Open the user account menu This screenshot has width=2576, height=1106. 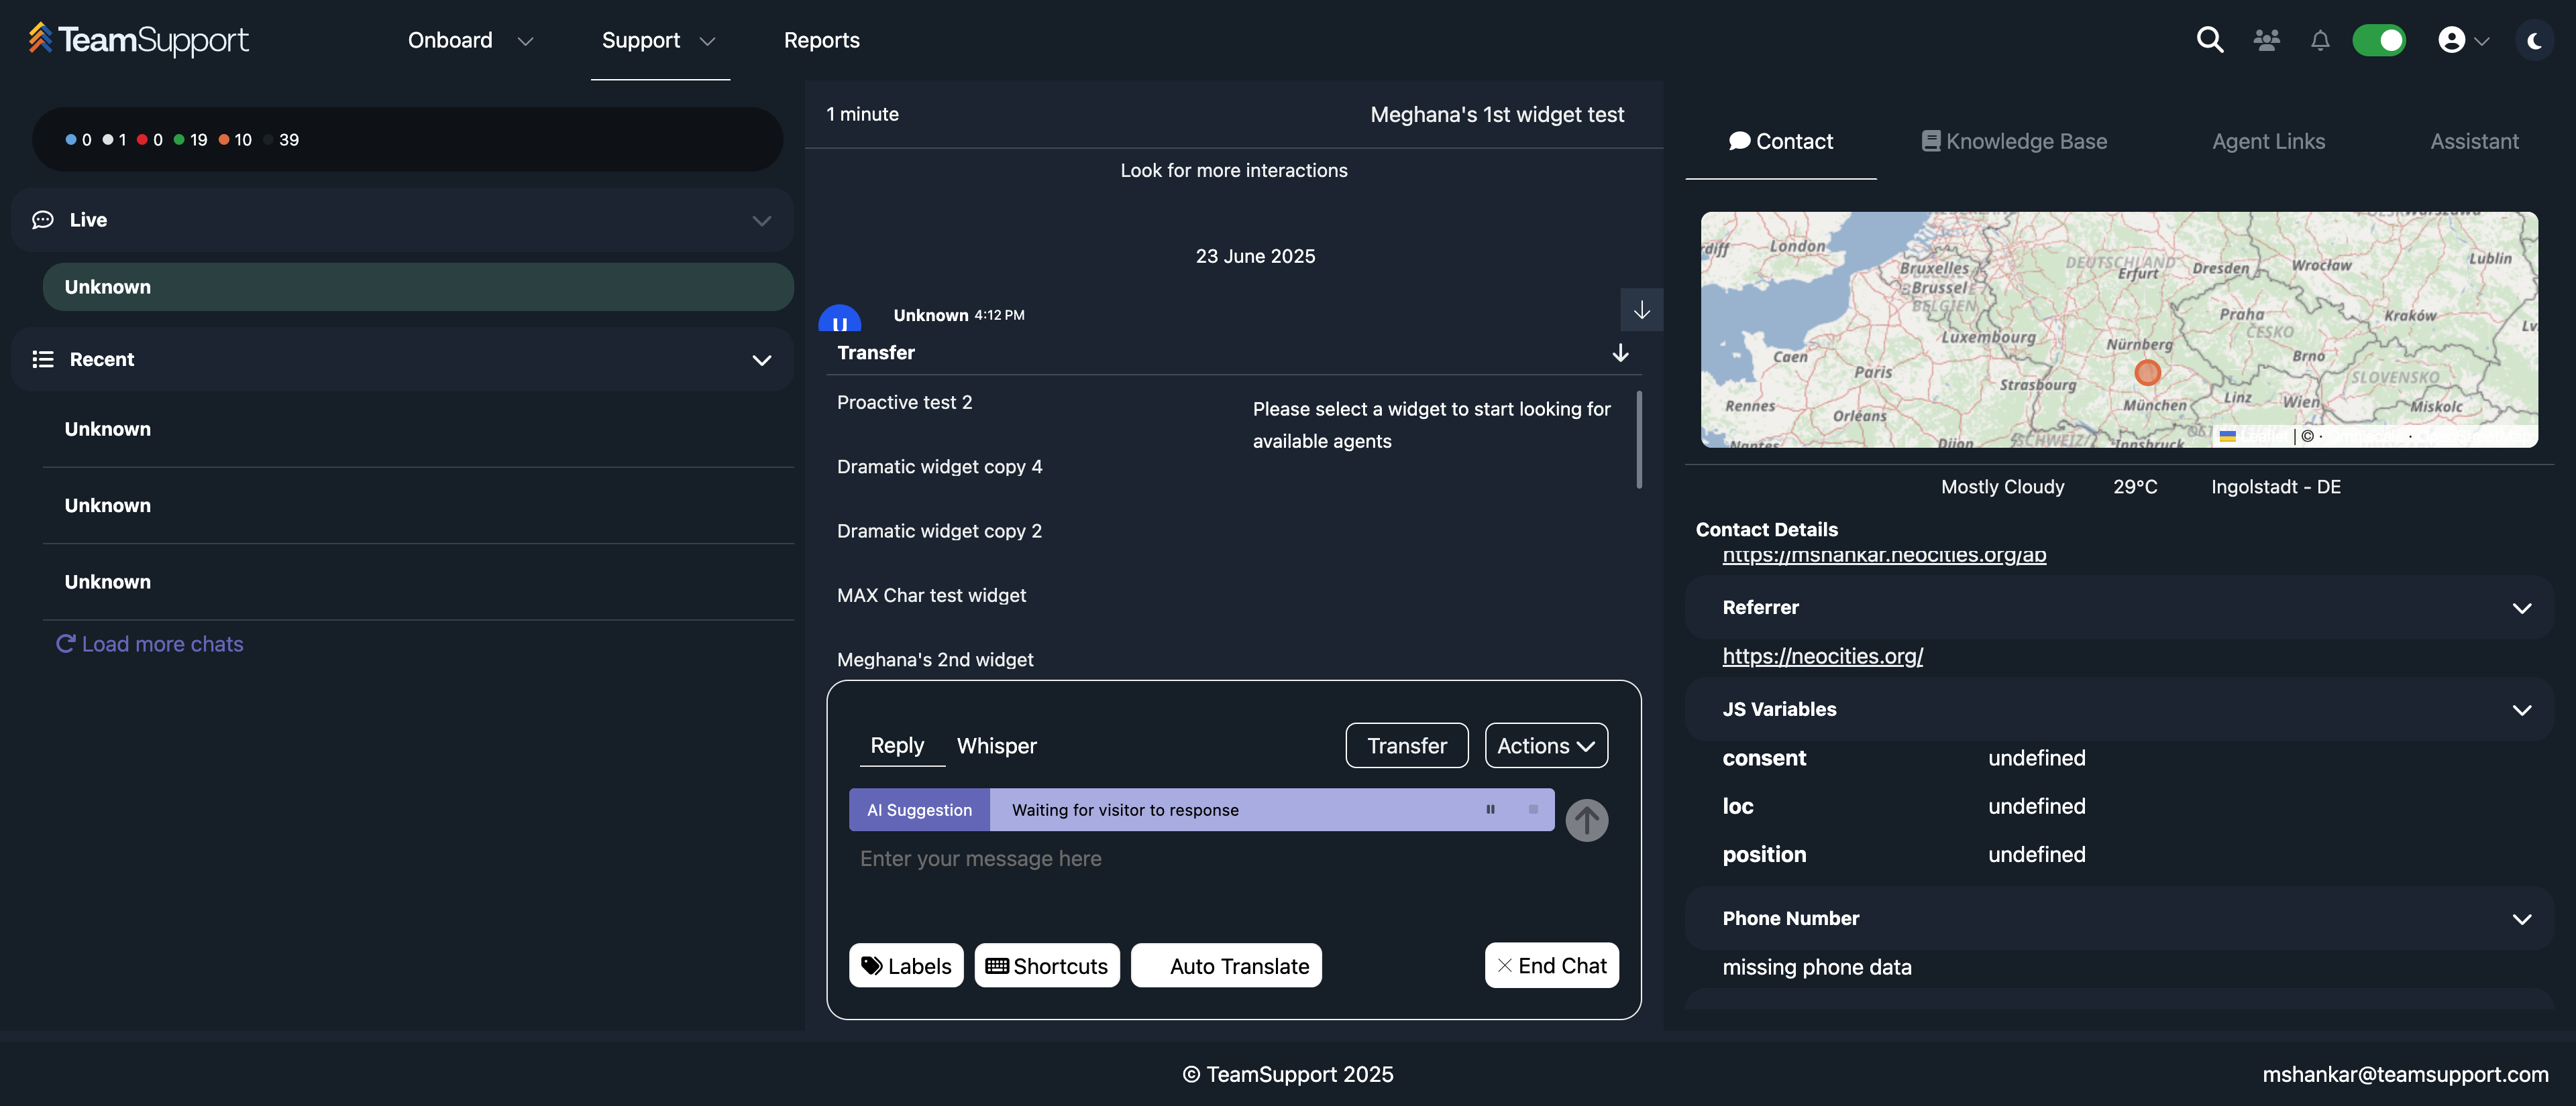[2463, 40]
